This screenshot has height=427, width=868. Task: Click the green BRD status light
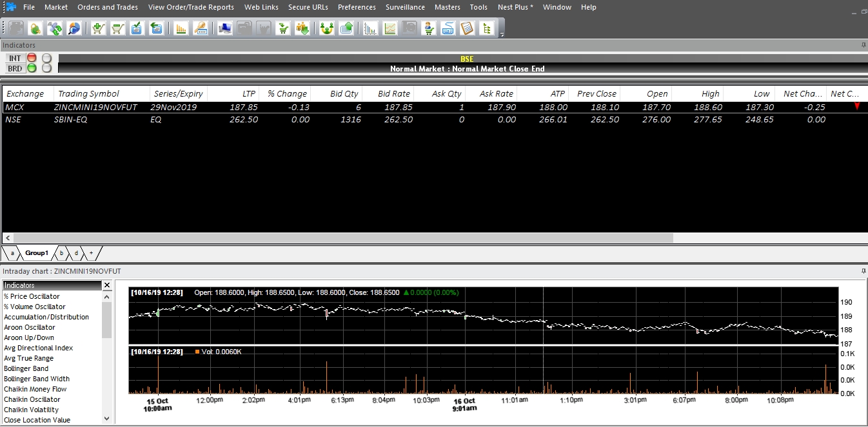[32, 68]
